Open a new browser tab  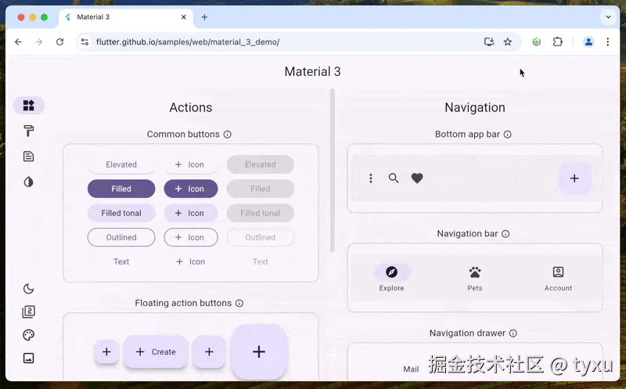[x=204, y=17]
